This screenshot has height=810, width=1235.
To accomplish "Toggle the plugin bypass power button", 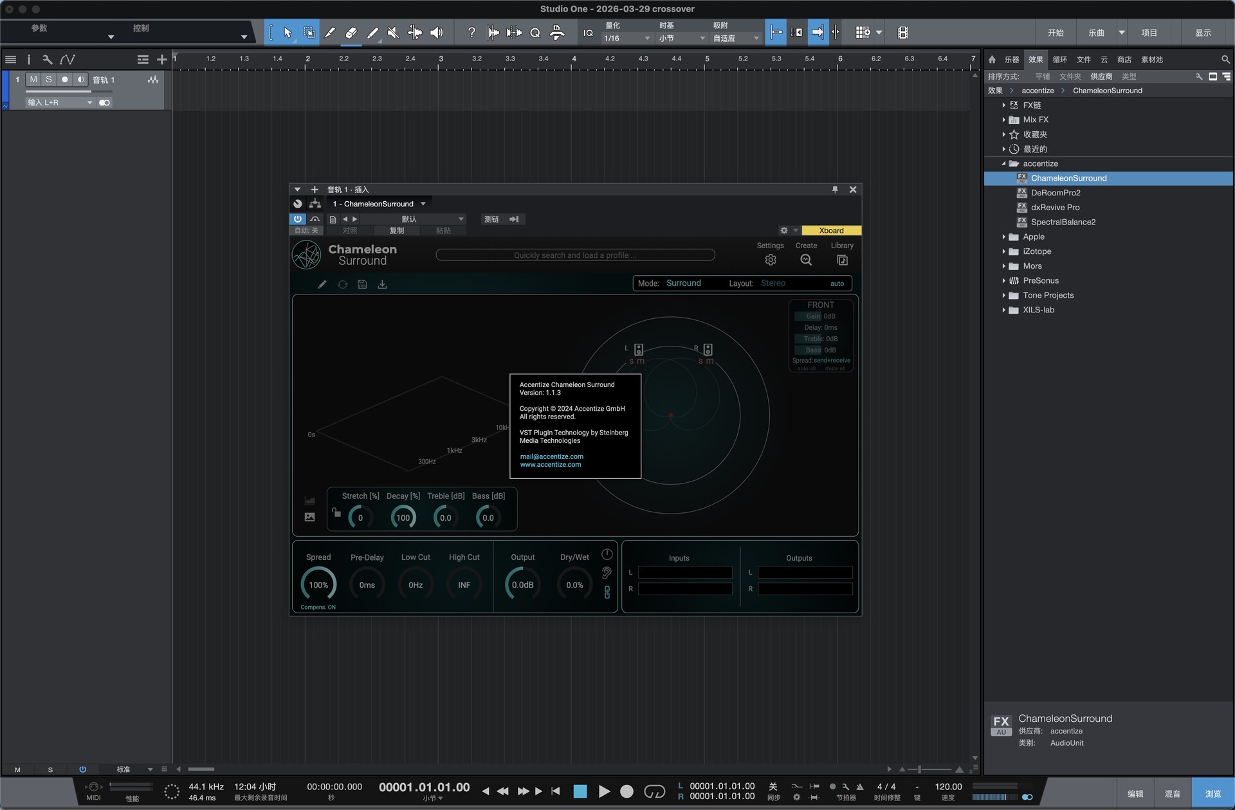I will coord(298,219).
